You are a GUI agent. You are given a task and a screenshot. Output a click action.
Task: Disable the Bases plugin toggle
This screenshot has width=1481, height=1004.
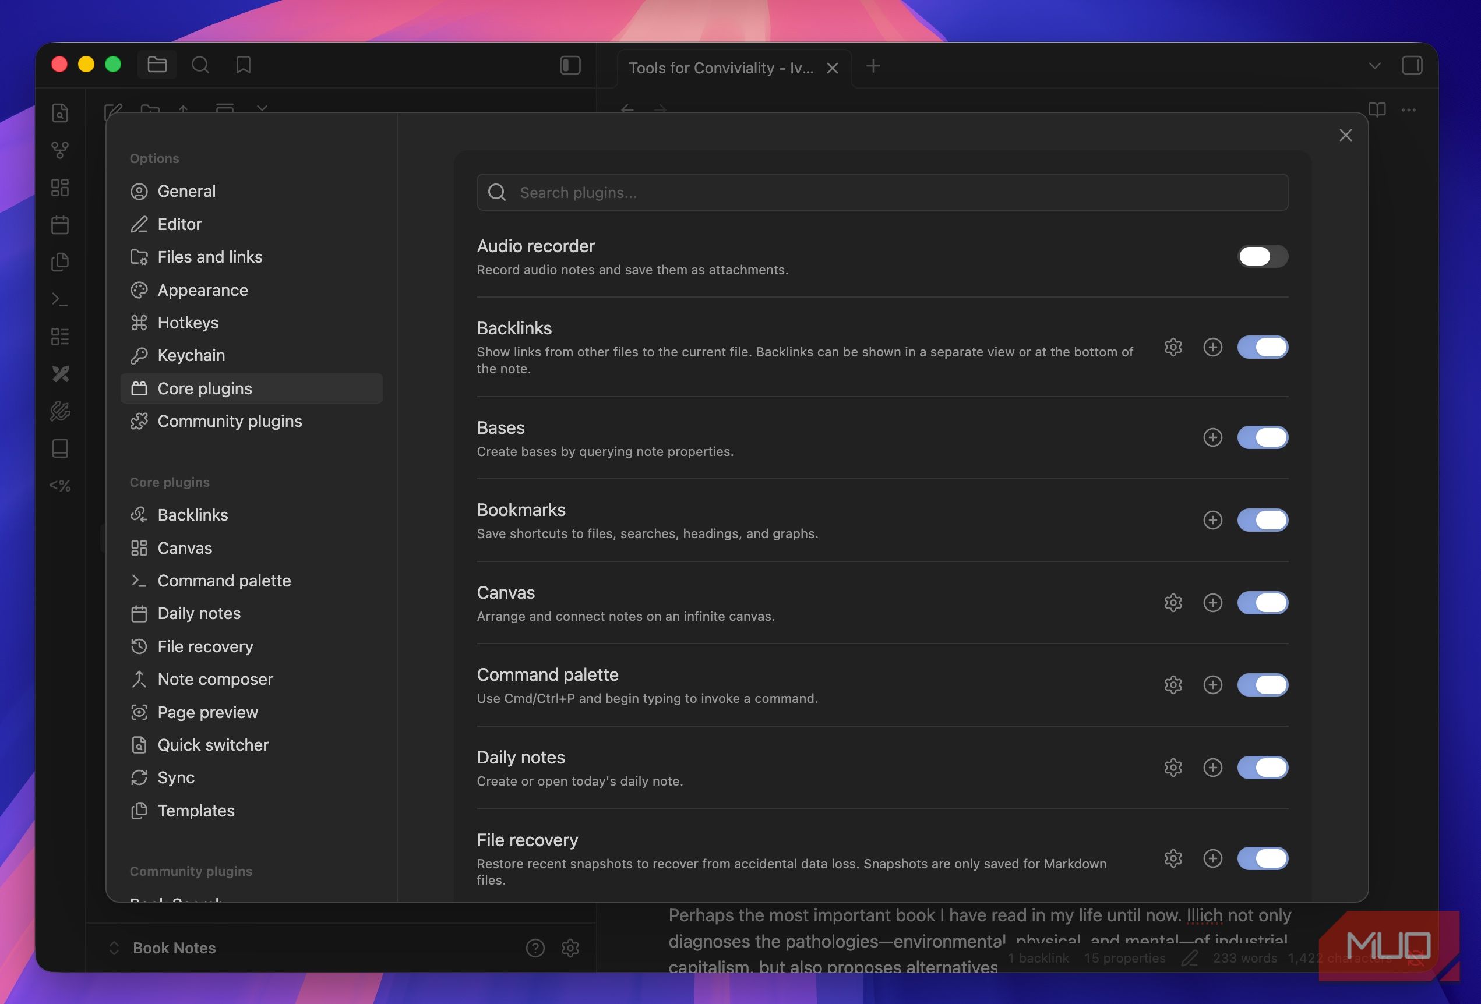click(x=1263, y=437)
